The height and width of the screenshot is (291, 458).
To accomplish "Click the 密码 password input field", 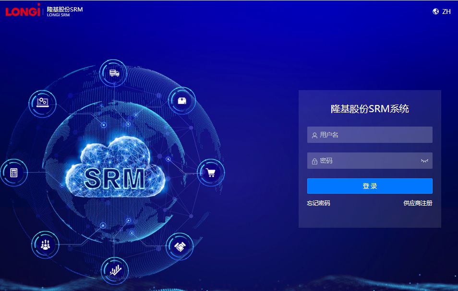I will (370, 161).
